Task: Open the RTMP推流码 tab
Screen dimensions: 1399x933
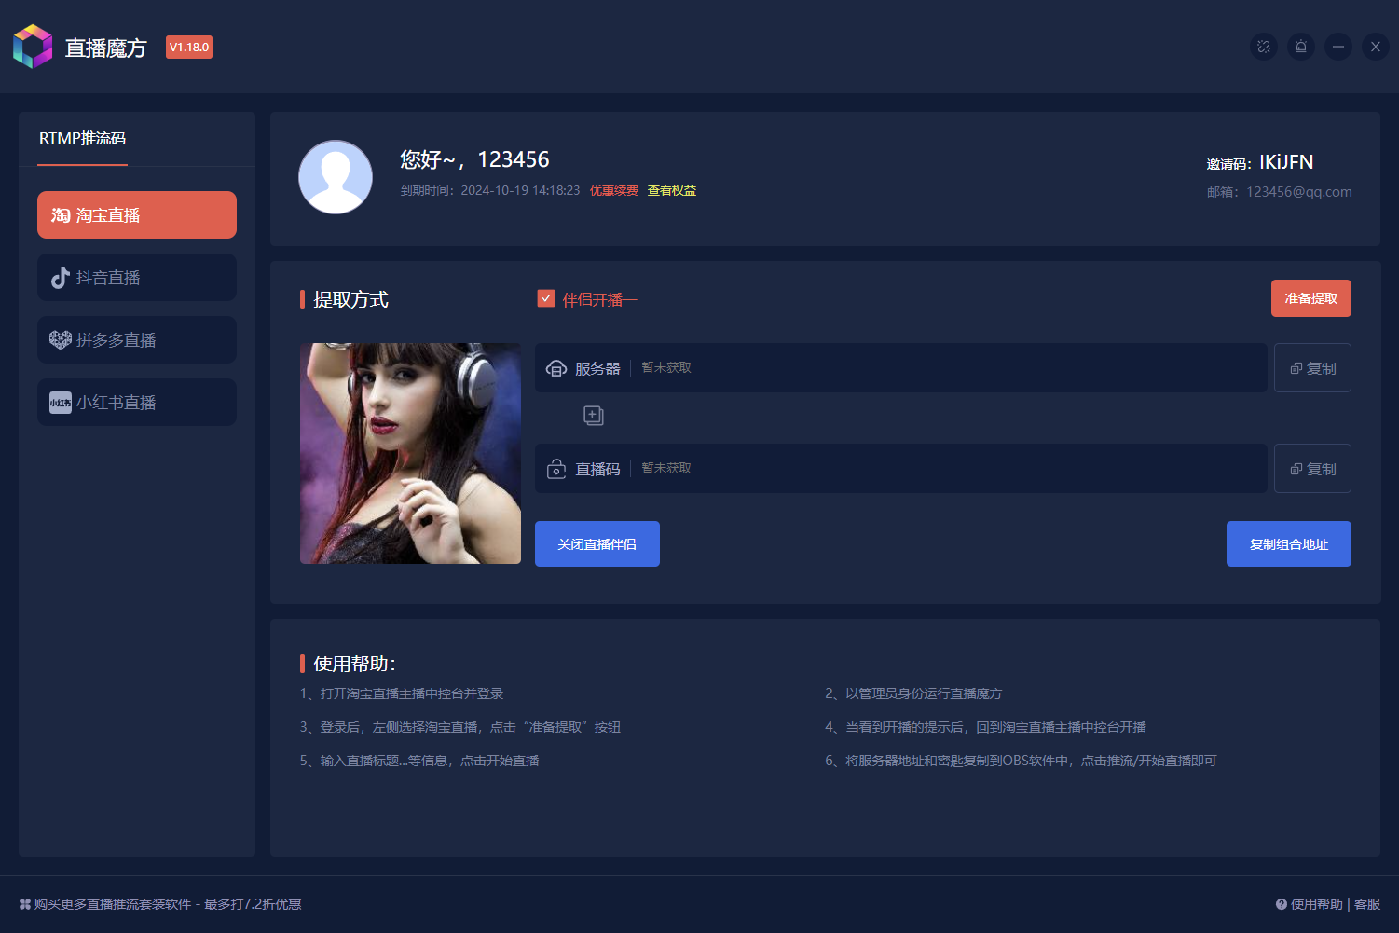Action: click(82, 139)
